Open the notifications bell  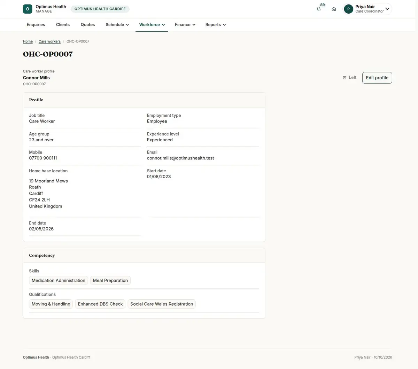pos(319,9)
